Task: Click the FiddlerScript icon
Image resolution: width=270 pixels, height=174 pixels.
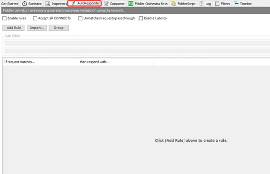Action: click(173, 4)
